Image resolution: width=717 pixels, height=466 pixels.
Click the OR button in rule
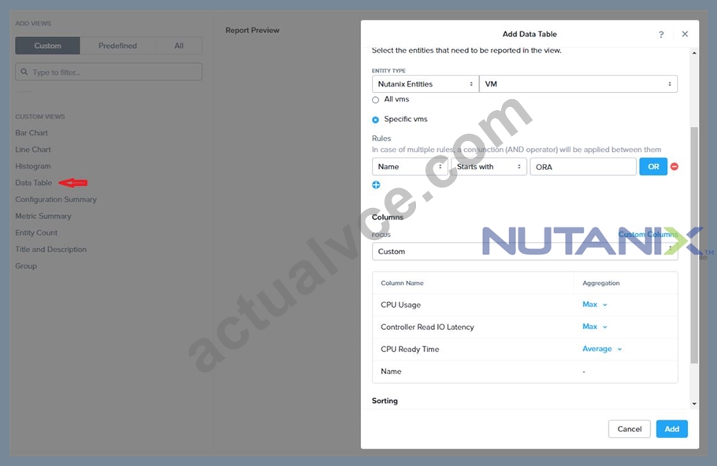pyautogui.click(x=653, y=167)
